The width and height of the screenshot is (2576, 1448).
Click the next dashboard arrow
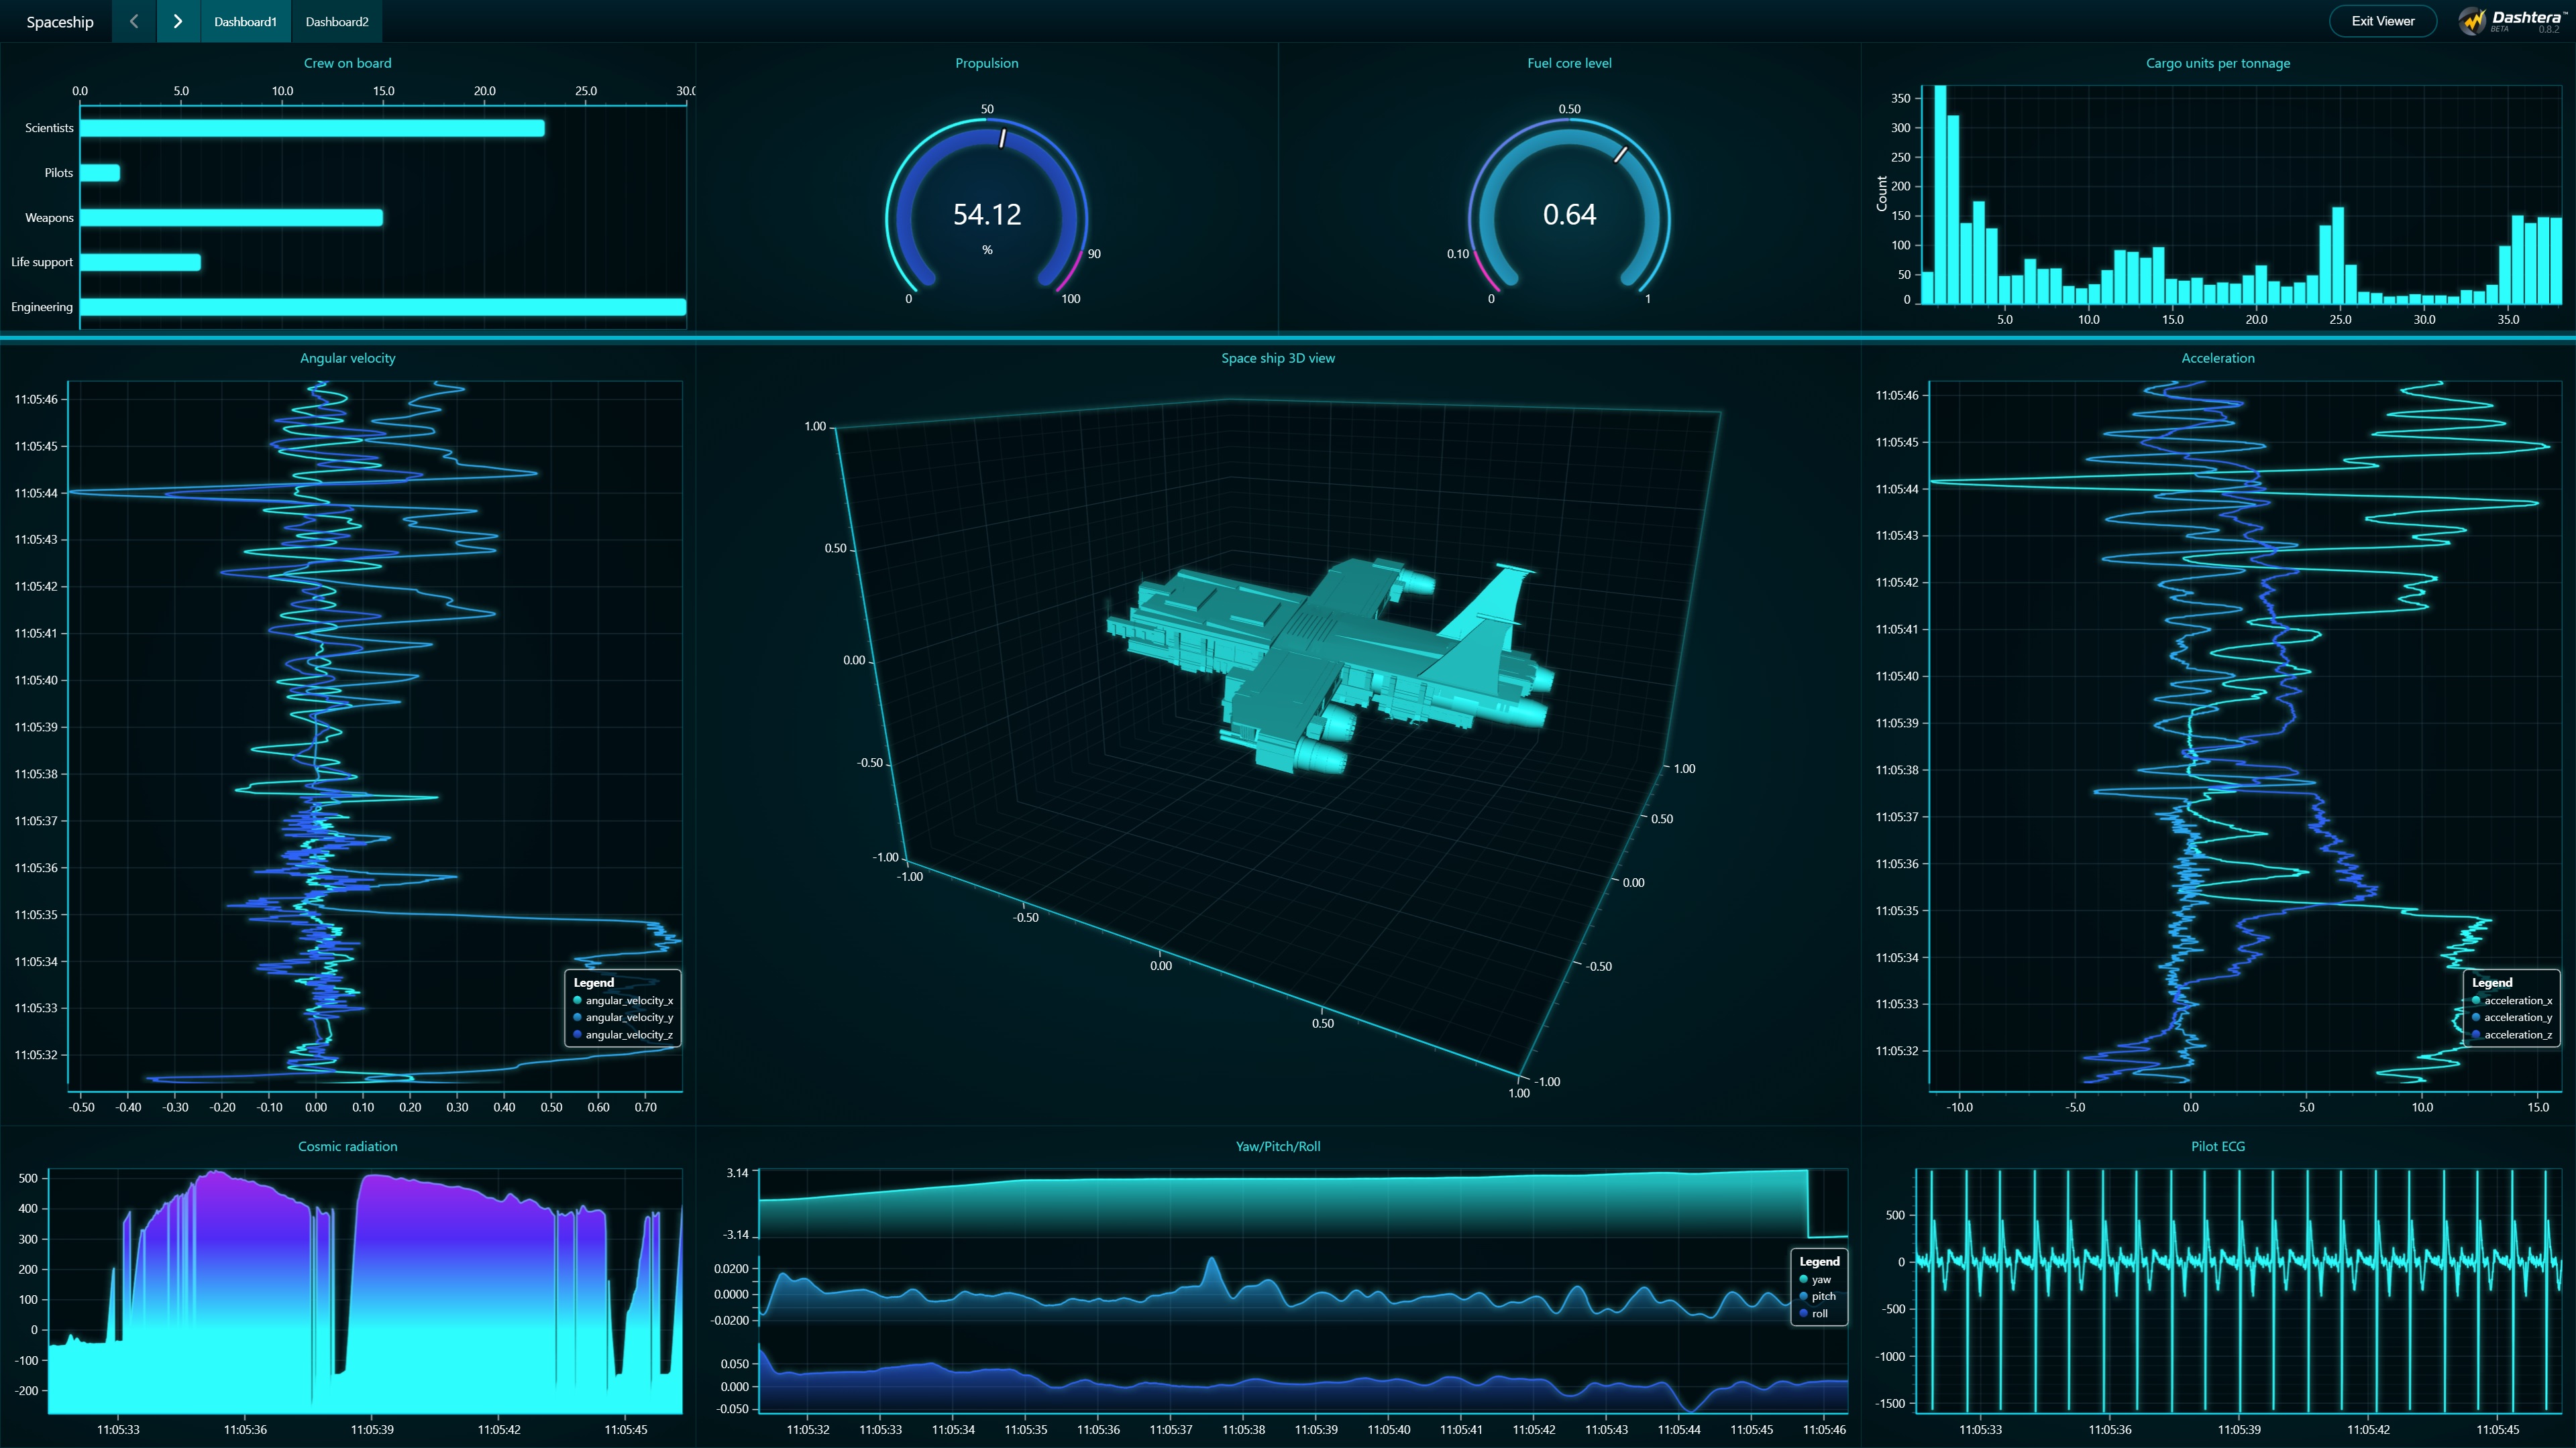pos(178,21)
